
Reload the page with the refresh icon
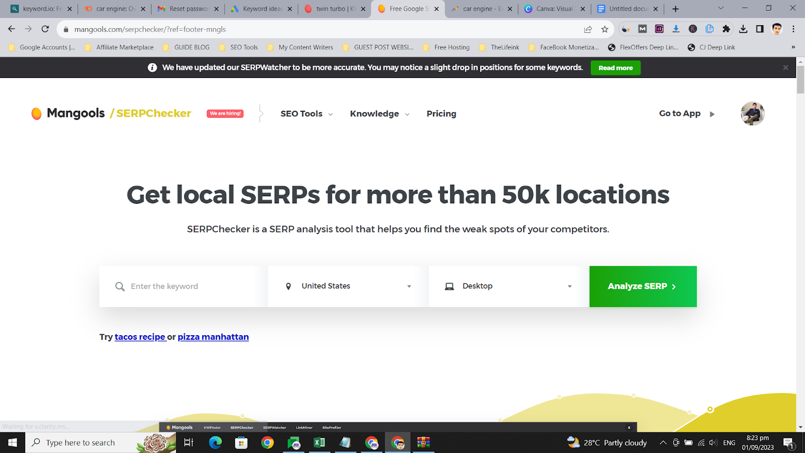click(45, 29)
